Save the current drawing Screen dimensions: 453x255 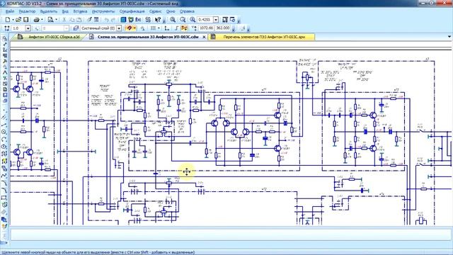25,20
